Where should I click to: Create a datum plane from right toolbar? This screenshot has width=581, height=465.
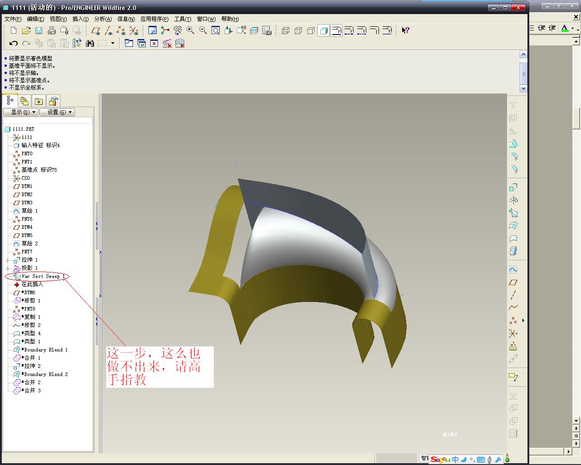513,282
